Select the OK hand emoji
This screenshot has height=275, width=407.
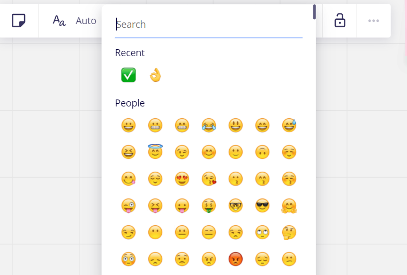pos(155,75)
